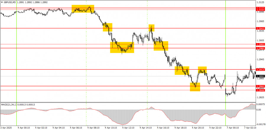Select the 1.3102 red price level label

(x=260, y=10)
